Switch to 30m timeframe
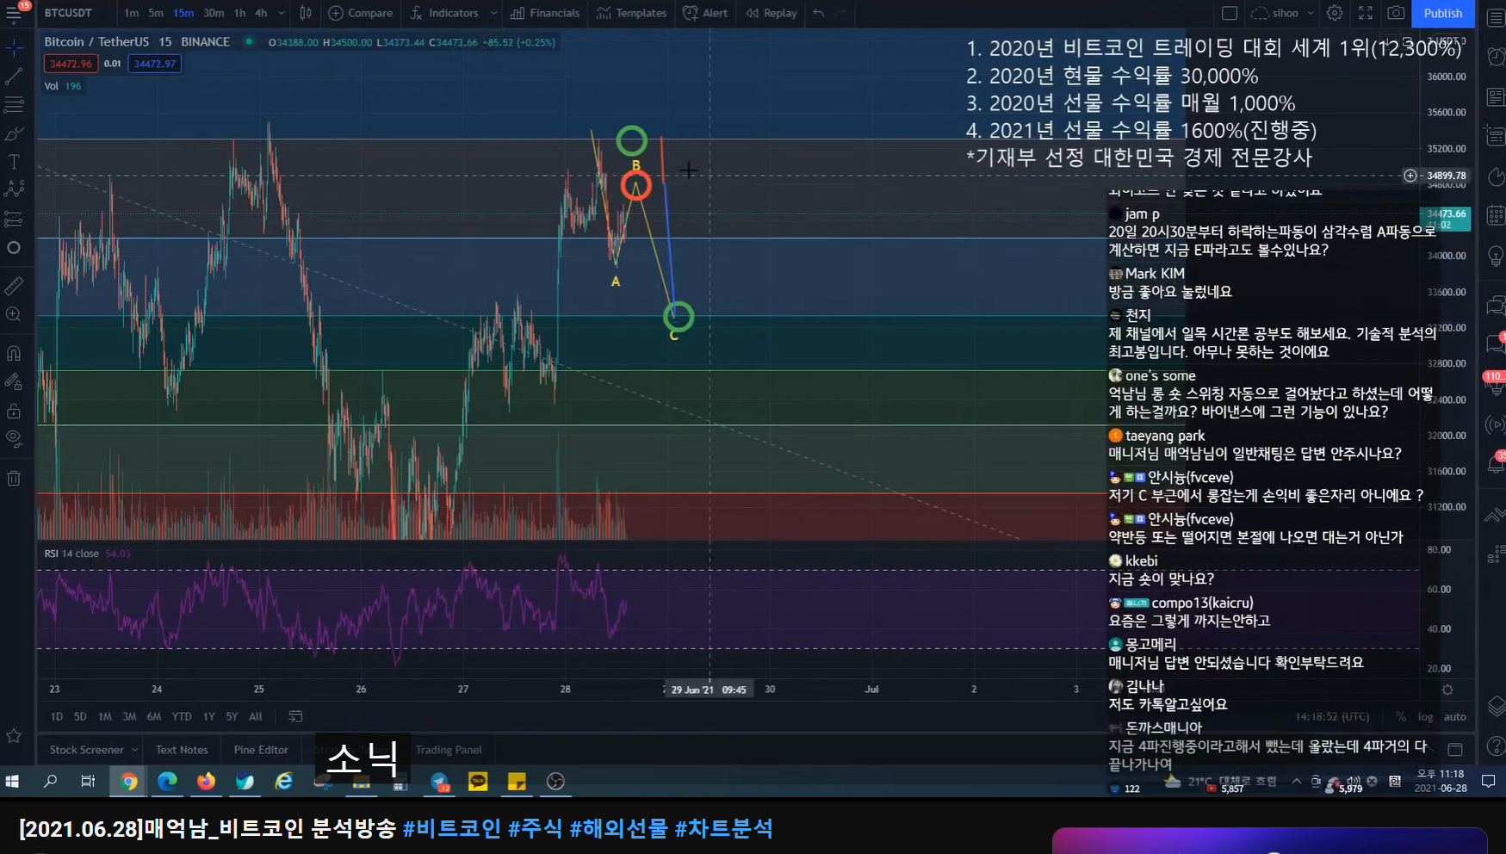The image size is (1506, 854). tap(214, 13)
